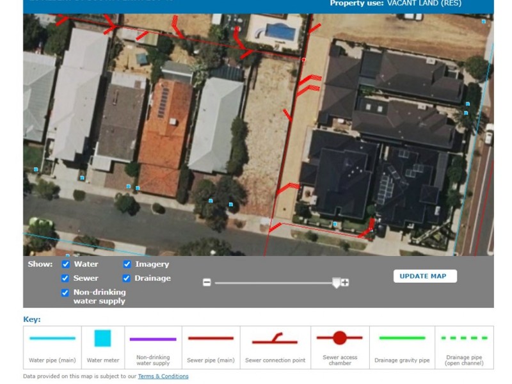The image size is (512, 384).
Task: Select the red sewer access chamber circle on map
Action: (303, 60)
